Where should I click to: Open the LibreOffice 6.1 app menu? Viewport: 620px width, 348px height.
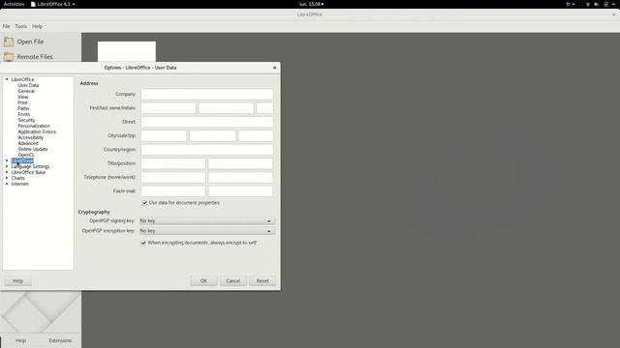(x=53, y=4)
